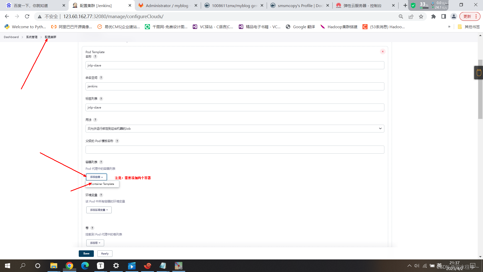The image size is (483, 272).
Task: Open the 添加卷 dropdown button
Action: click(95, 243)
